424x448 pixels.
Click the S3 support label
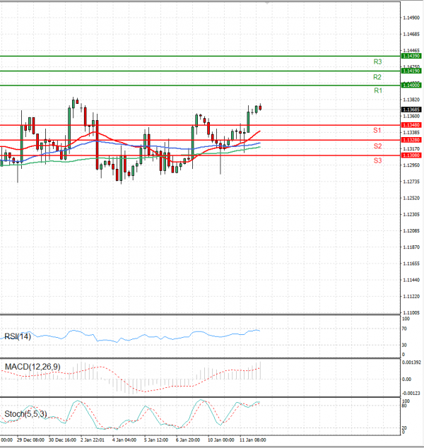click(377, 160)
